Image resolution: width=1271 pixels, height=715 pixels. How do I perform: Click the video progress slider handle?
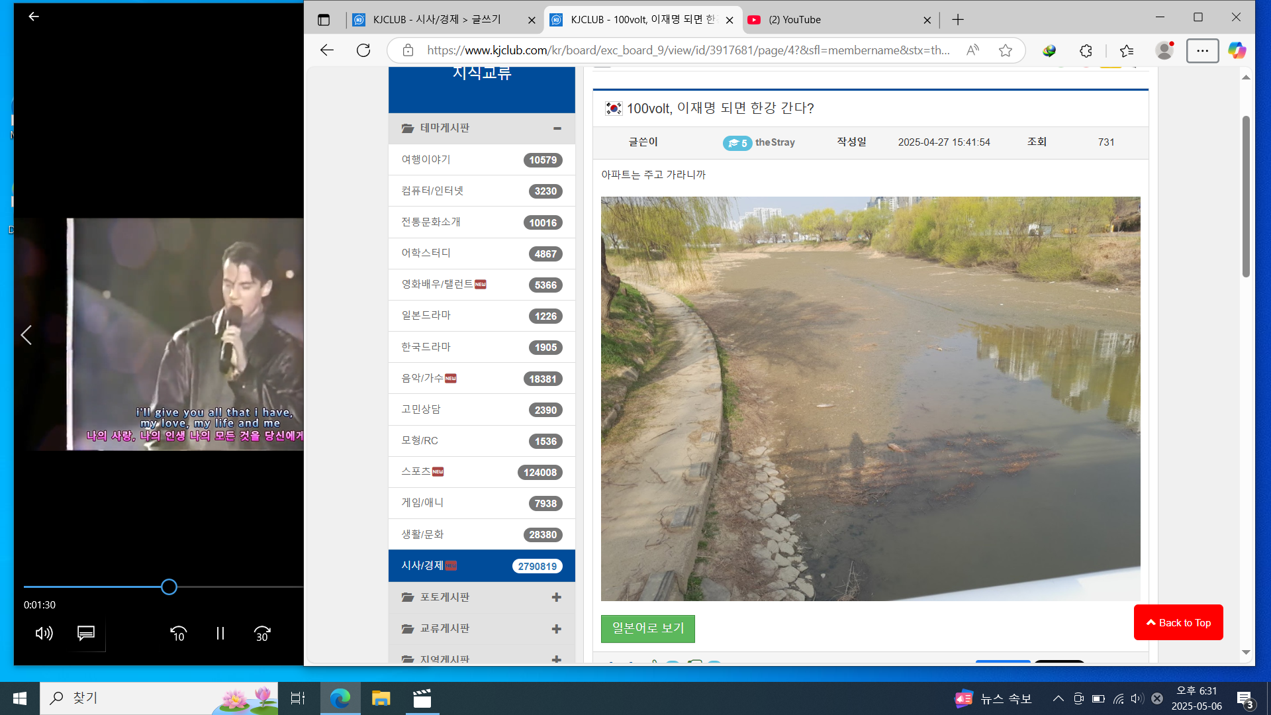point(169,587)
